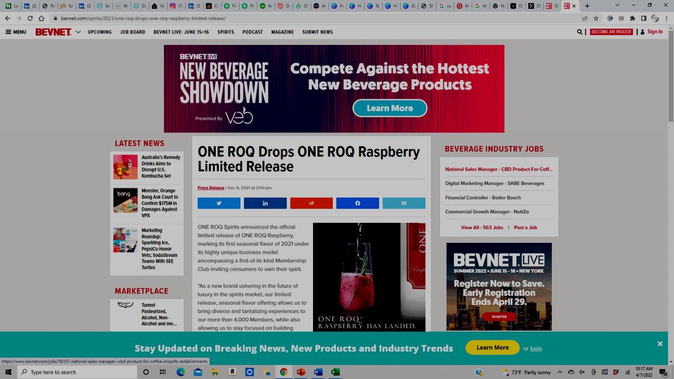Share article by email
Viewport: 674px width, 379px height.
tap(404, 204)
